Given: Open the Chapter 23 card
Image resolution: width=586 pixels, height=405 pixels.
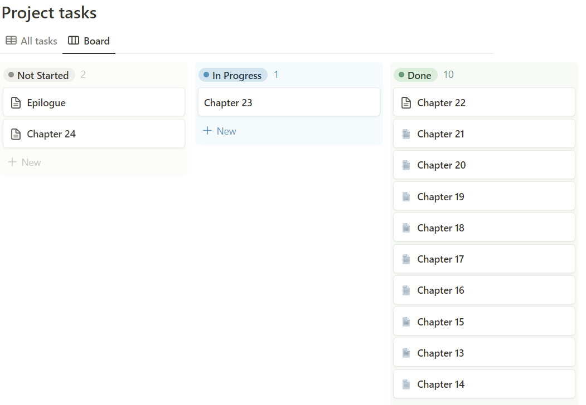Looking at the screenshot, I should 289,102.
